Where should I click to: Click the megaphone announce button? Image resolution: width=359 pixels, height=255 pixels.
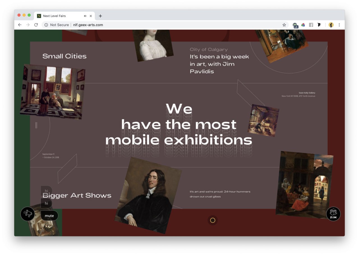[27, 214]
